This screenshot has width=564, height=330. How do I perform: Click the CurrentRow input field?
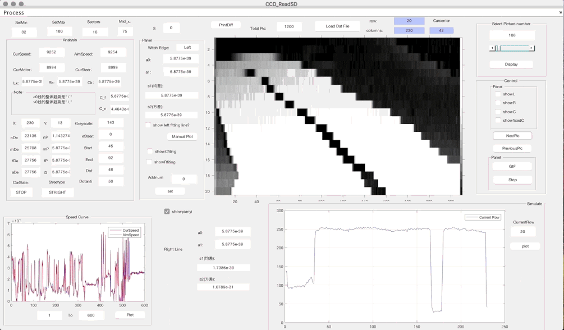tap(522, 232)
